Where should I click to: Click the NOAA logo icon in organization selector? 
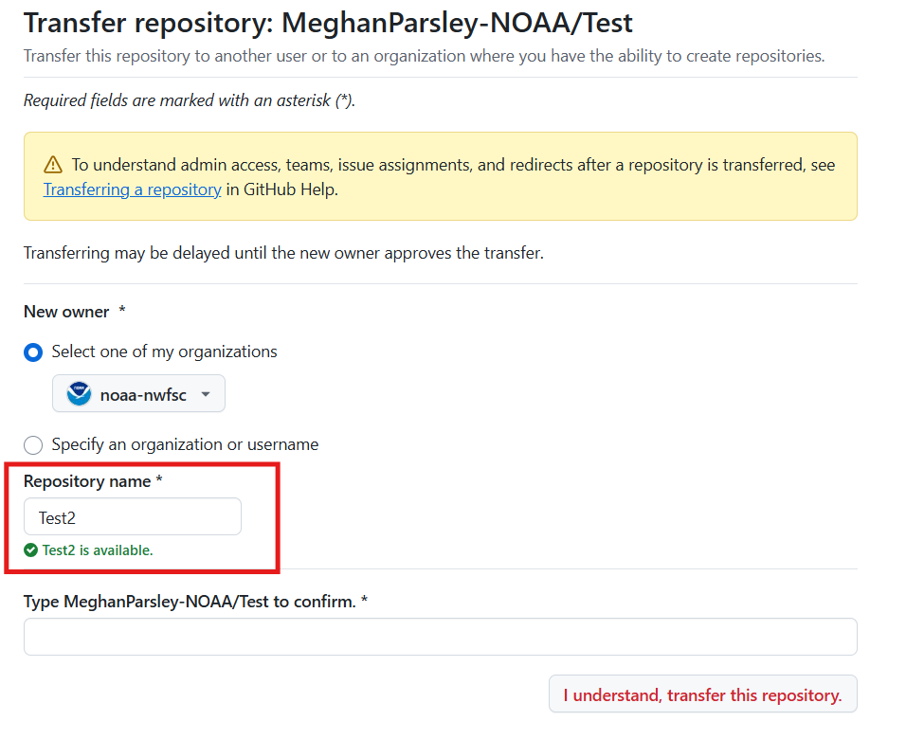click(x=79, y=394)
